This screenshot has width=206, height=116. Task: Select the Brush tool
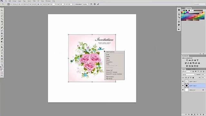(x=2, y=31)
